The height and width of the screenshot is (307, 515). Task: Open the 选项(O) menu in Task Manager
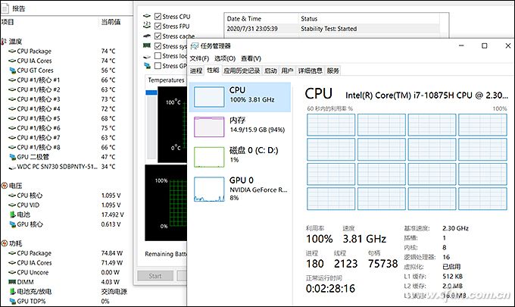point(225,58)
